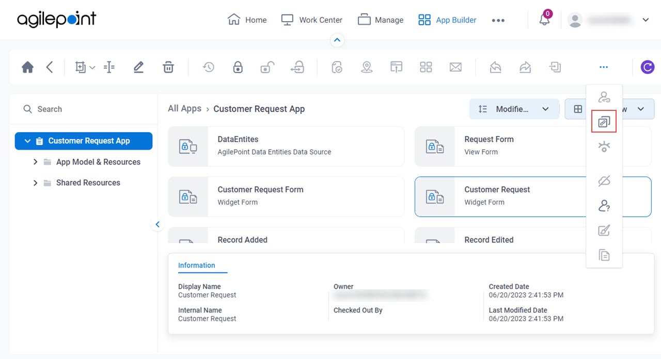Click the Edit pencil icon in toolbar
Image resolution: width=661 pixels, height=359 pixels.
(138, 67)
